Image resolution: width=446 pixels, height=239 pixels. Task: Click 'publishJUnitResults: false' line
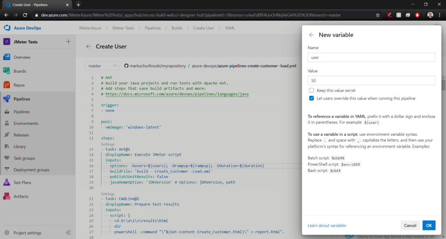139,177
